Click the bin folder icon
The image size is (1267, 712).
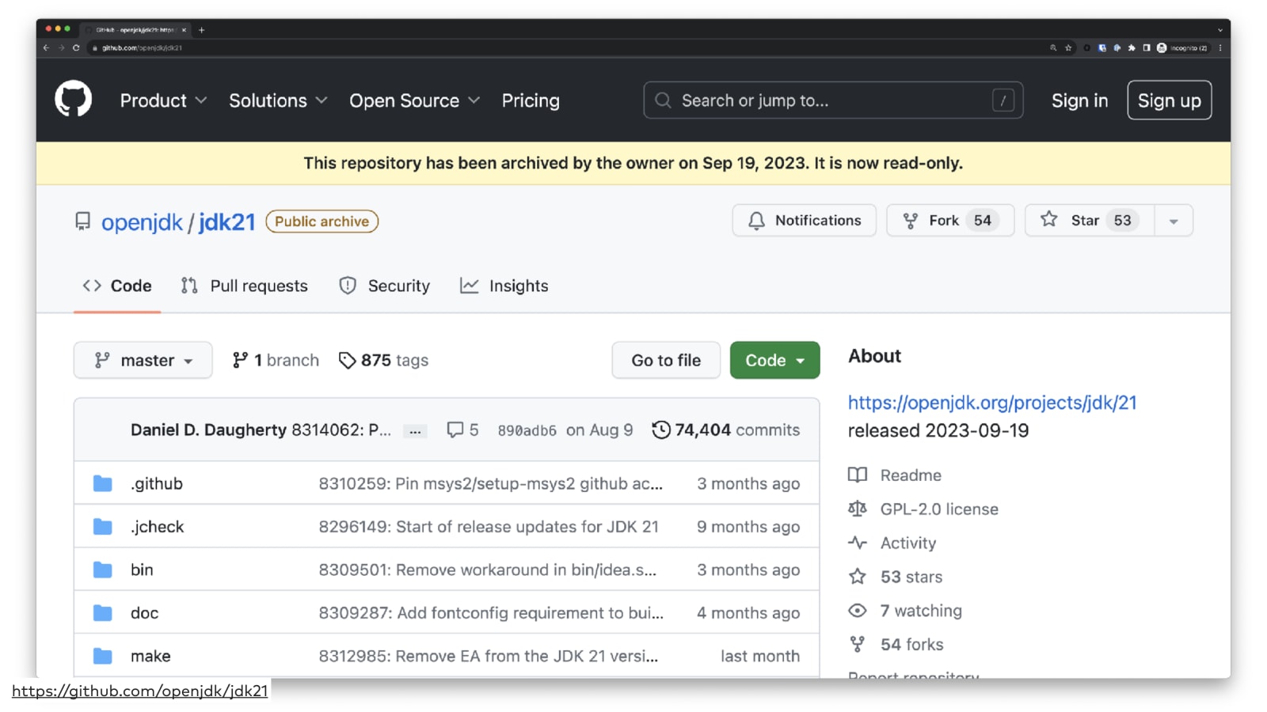pyautogui.click(x=103, y=570)
